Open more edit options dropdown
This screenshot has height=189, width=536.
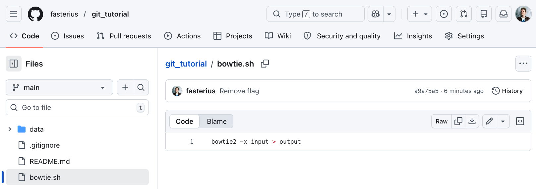(x=503, y=121)
